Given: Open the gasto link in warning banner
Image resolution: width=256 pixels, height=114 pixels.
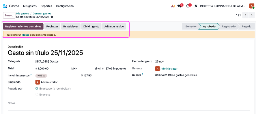Looking at the screenshot, I should click(x=26, y=35).
